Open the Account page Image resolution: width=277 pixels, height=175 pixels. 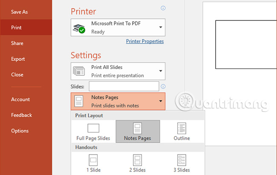point(20,99)
